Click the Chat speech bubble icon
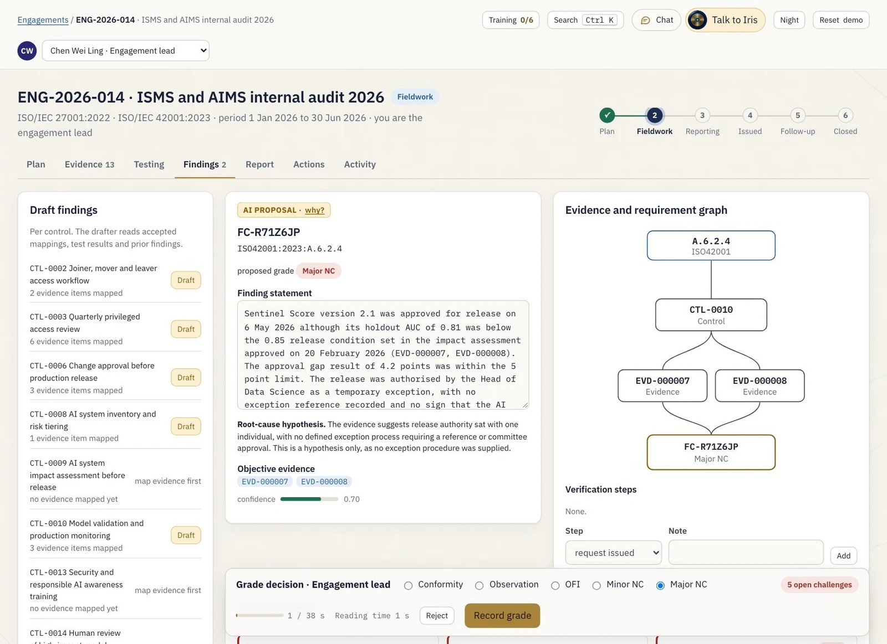887x644 pixels. (645, 20)
